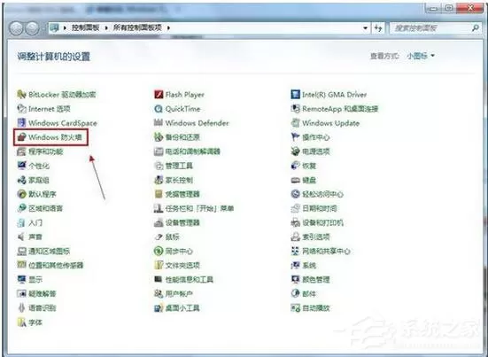The height and width of the screenshot is (357, 488).
Task: Click the 日期和时间 date and time link
Action: click(x=320, y=208)
